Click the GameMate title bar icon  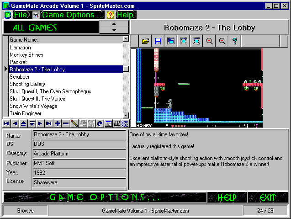[x=6, y=6]
